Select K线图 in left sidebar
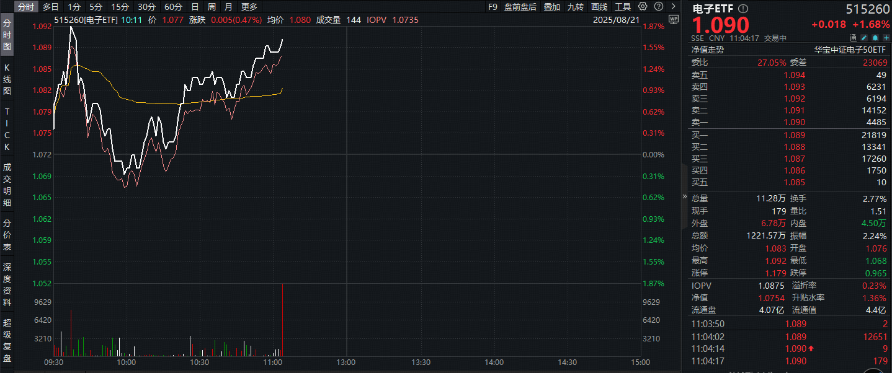The height and width of the screenshot is (373, 892). [7, 79]
